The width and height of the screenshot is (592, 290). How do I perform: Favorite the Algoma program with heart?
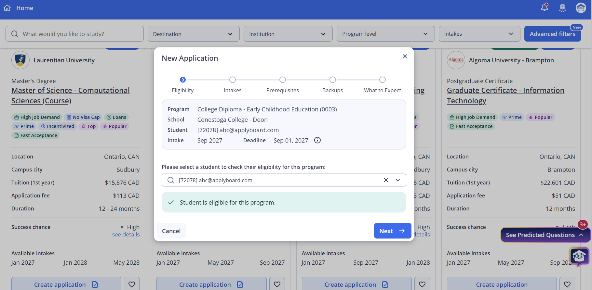pos(567,284)
